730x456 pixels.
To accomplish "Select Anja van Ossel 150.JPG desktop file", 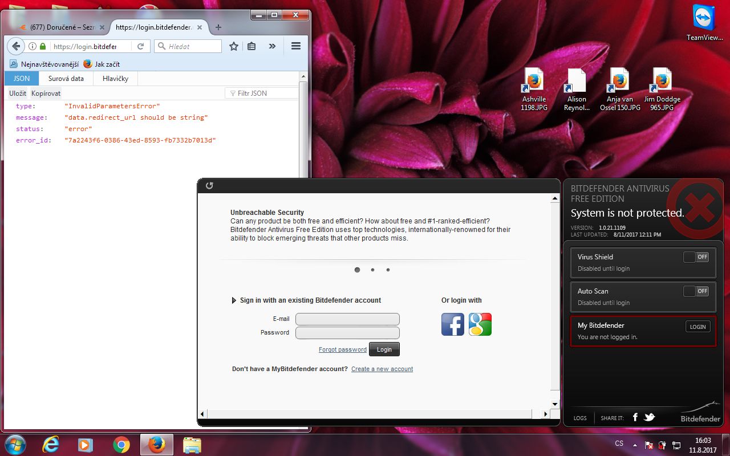I will click(x=620, y=89).
